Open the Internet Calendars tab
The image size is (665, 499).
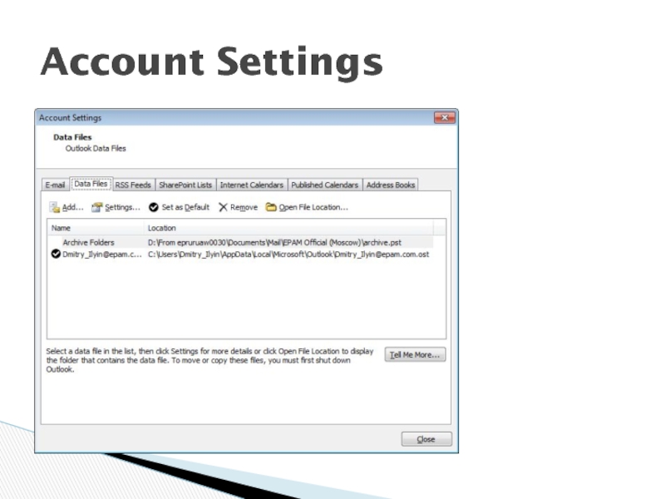[252, 185]
